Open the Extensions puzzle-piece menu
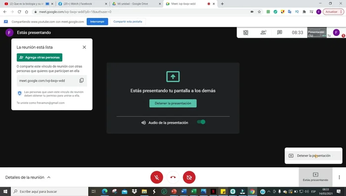The height and width of the screenshot is (196, 346). [x=304, y=12]
